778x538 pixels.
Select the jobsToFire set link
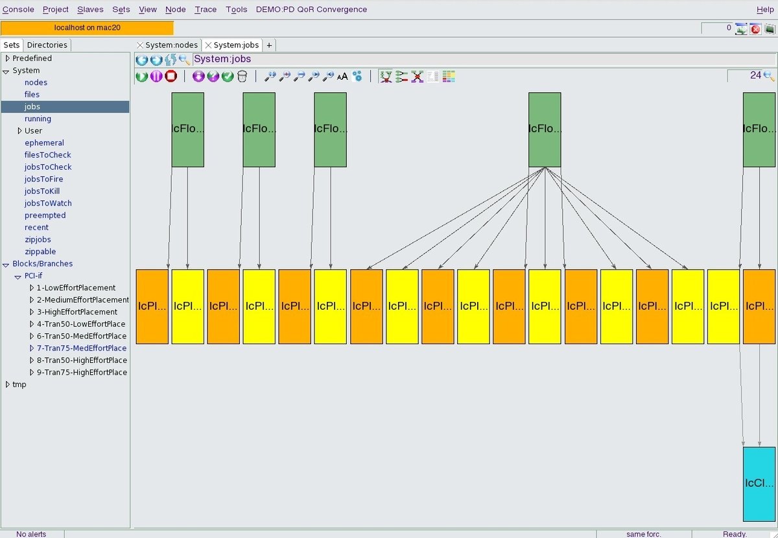click(x=44, y=179)
